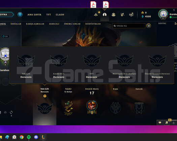Click the Kupa trophy emblem
177x141 pixels.
click(x=116, y=108)
